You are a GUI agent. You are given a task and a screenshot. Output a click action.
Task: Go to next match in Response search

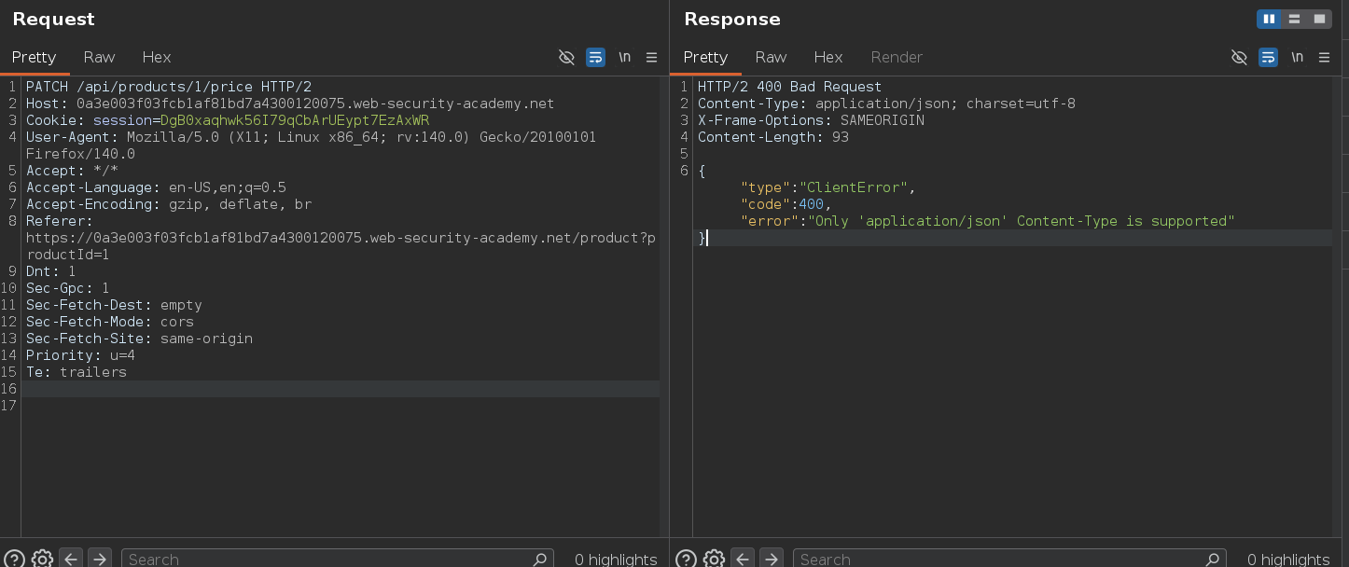pos(772,559)
